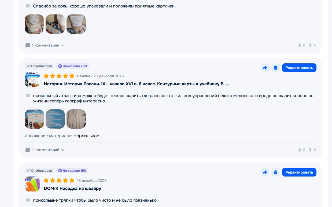Like the salt review with thumbs up
This screenshot has width=332, height=207.
(301, 45)
